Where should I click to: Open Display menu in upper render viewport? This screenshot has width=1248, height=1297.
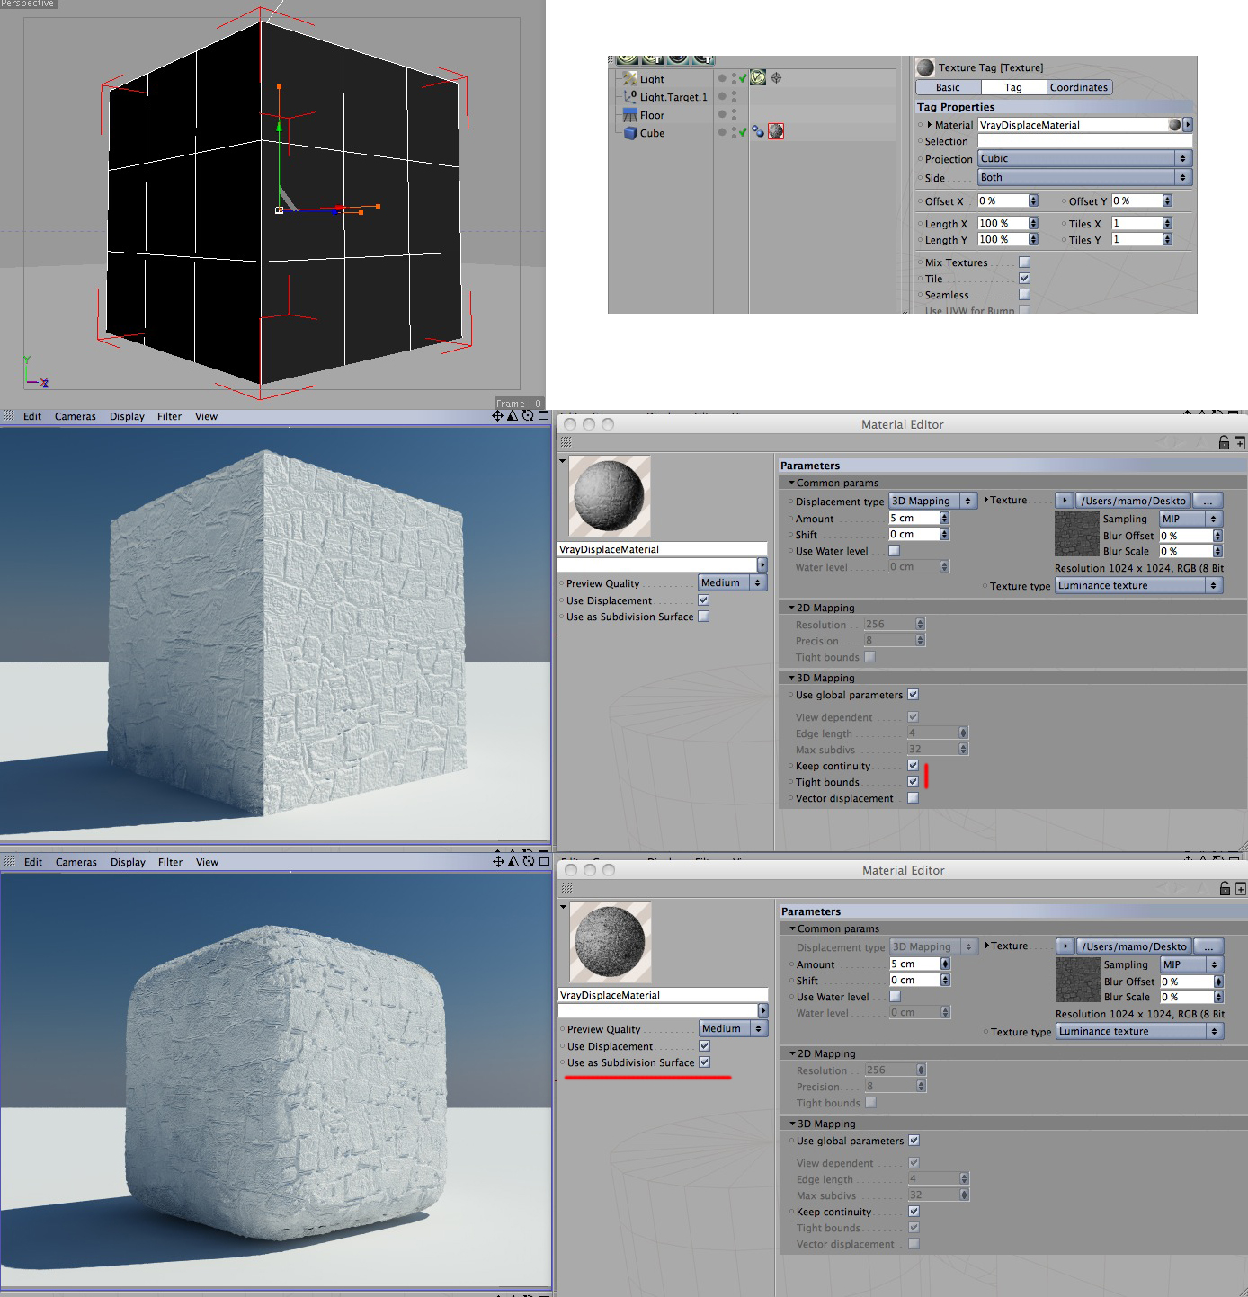point(127,416)
